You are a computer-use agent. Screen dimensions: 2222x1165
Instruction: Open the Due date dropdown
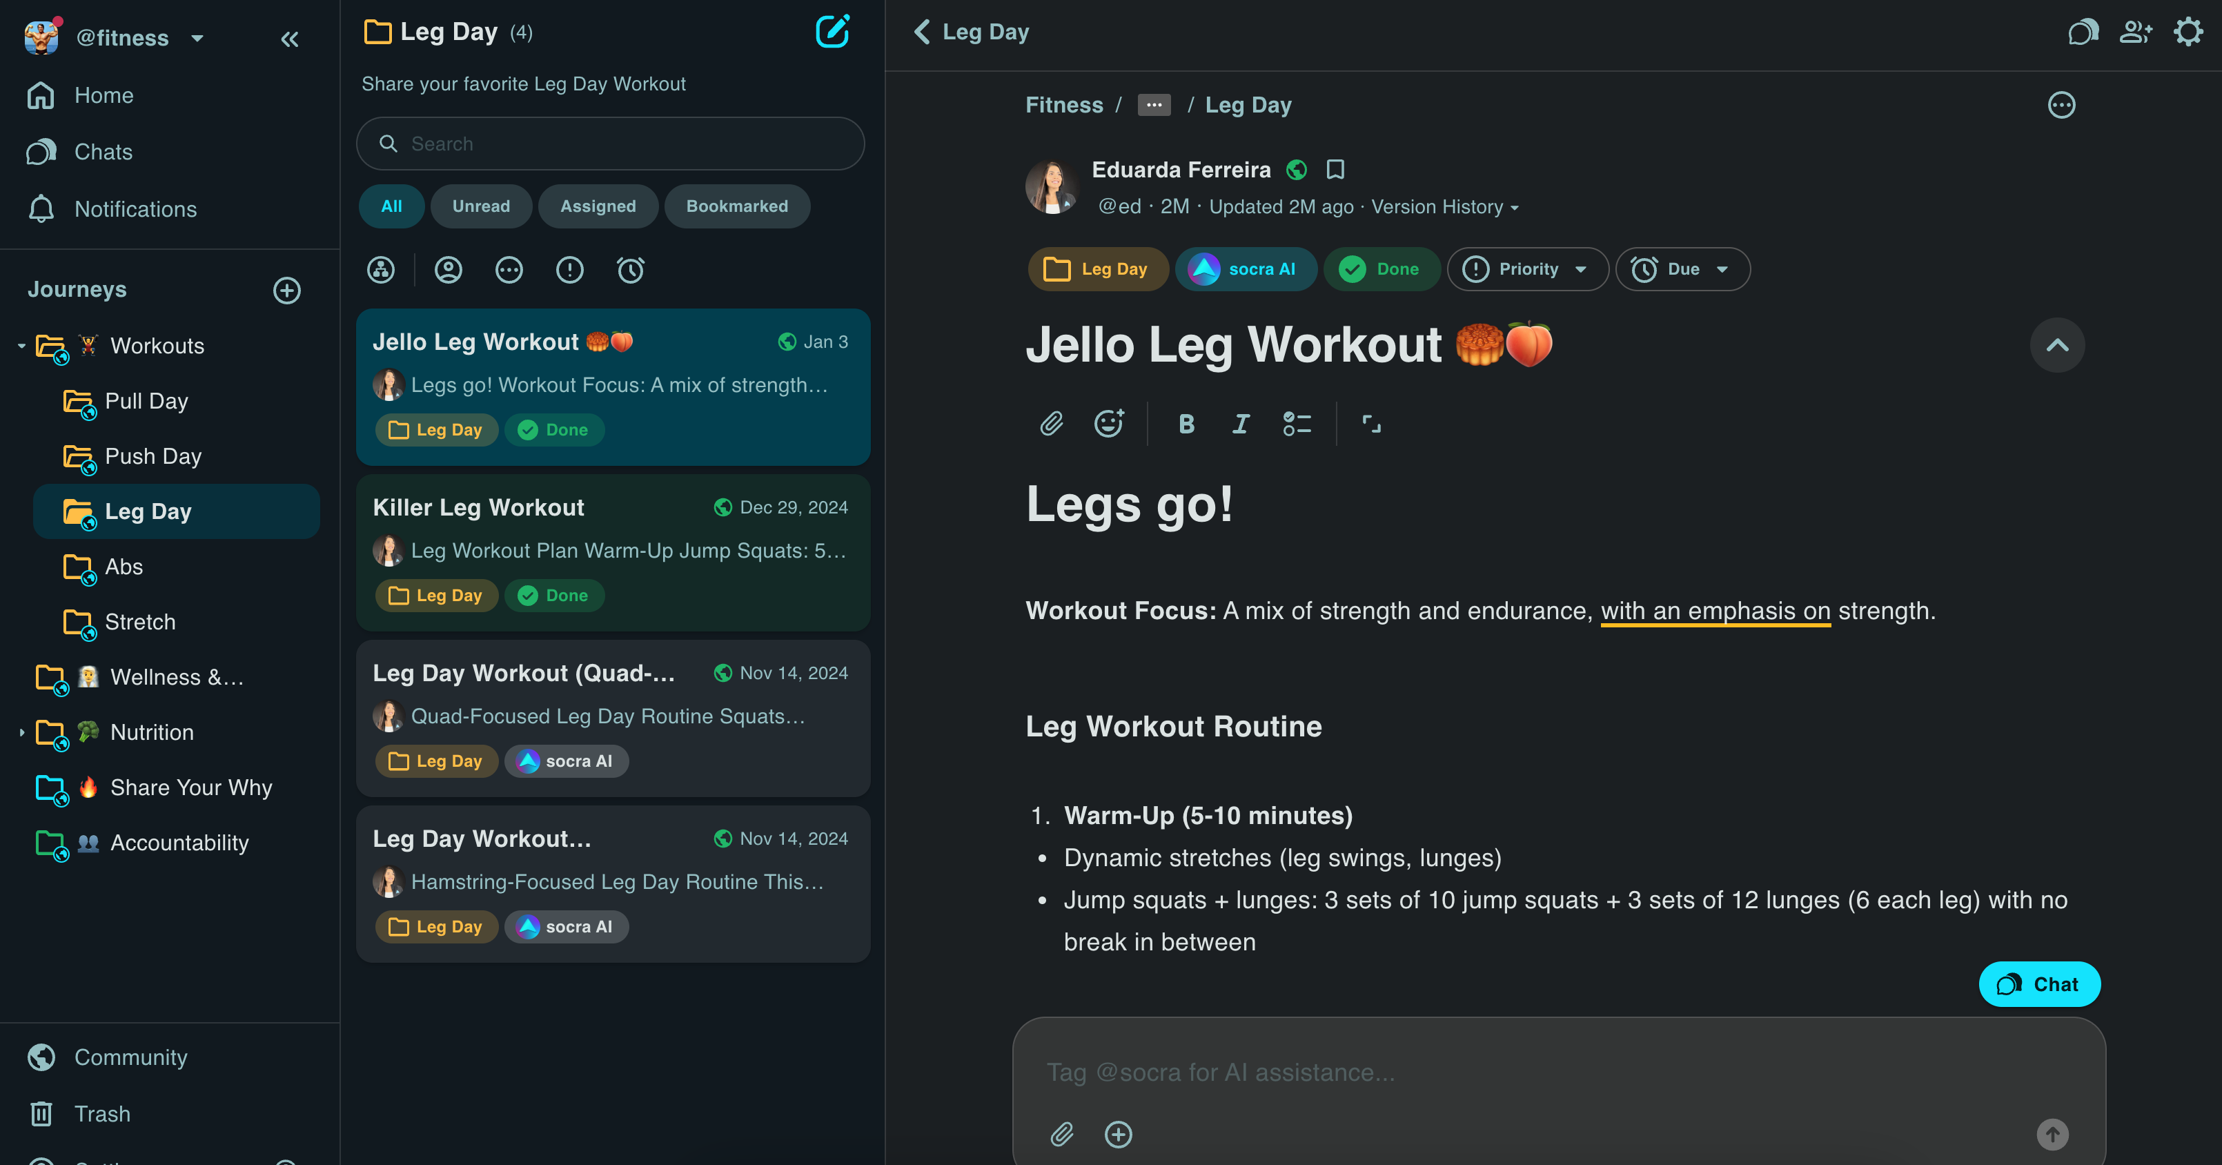[x=1682, y=269]
